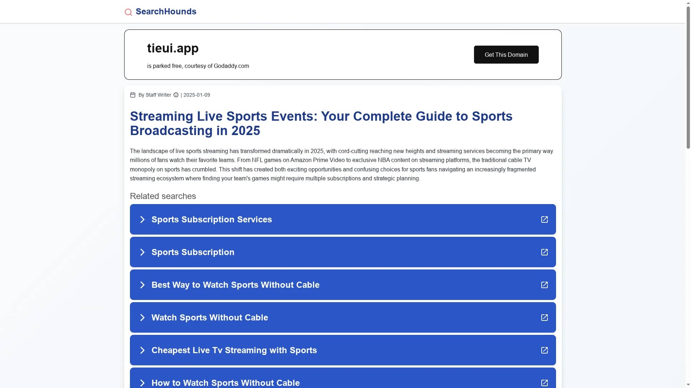This screenshot has height=388, width=691.
Task: Click the clock icon before the date
Action: tap(176, 95)
